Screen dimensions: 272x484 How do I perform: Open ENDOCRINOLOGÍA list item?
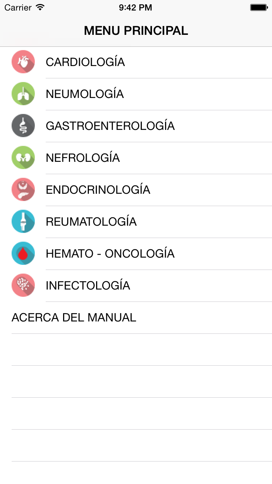coord(98,190)
